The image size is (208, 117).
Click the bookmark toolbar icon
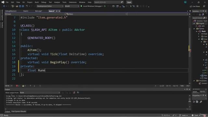[x=137, y=6]
